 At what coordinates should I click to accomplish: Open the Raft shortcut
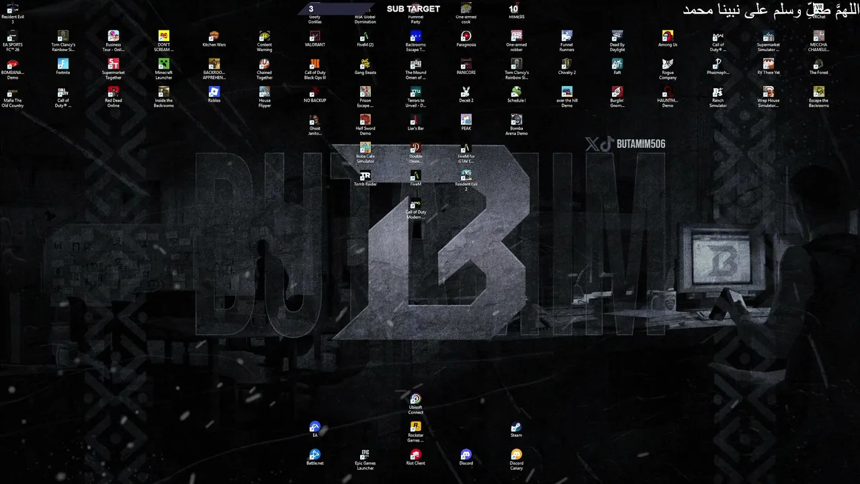(617, 67)
